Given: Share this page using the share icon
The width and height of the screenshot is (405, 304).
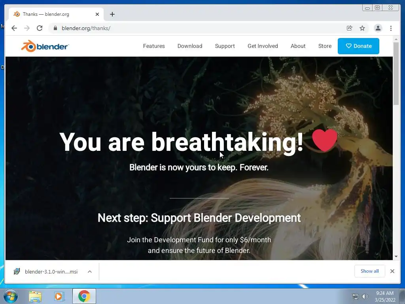Looking at the screenshot, I should click(x=349, y=28).
